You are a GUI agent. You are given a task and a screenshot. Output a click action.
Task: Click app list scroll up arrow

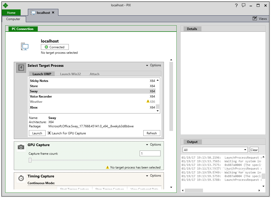158,80
